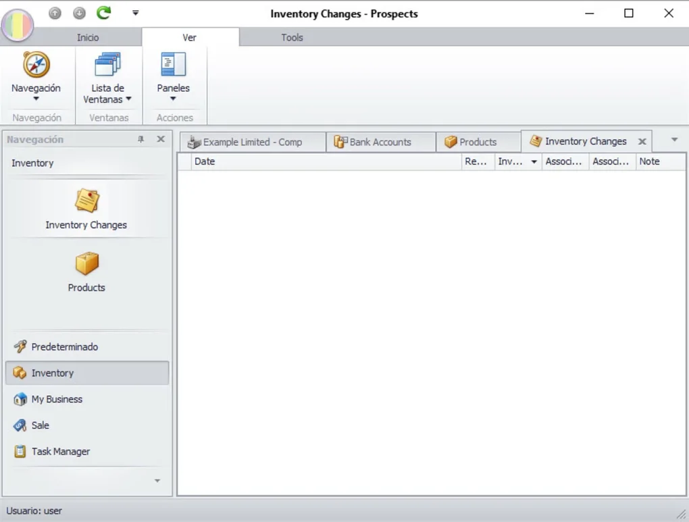Image resolution: width=689 pixels, height=522 pixels.
Task: Expand the Lista de Ventanas dropdown arrow
Action: [x=128, y=99]
